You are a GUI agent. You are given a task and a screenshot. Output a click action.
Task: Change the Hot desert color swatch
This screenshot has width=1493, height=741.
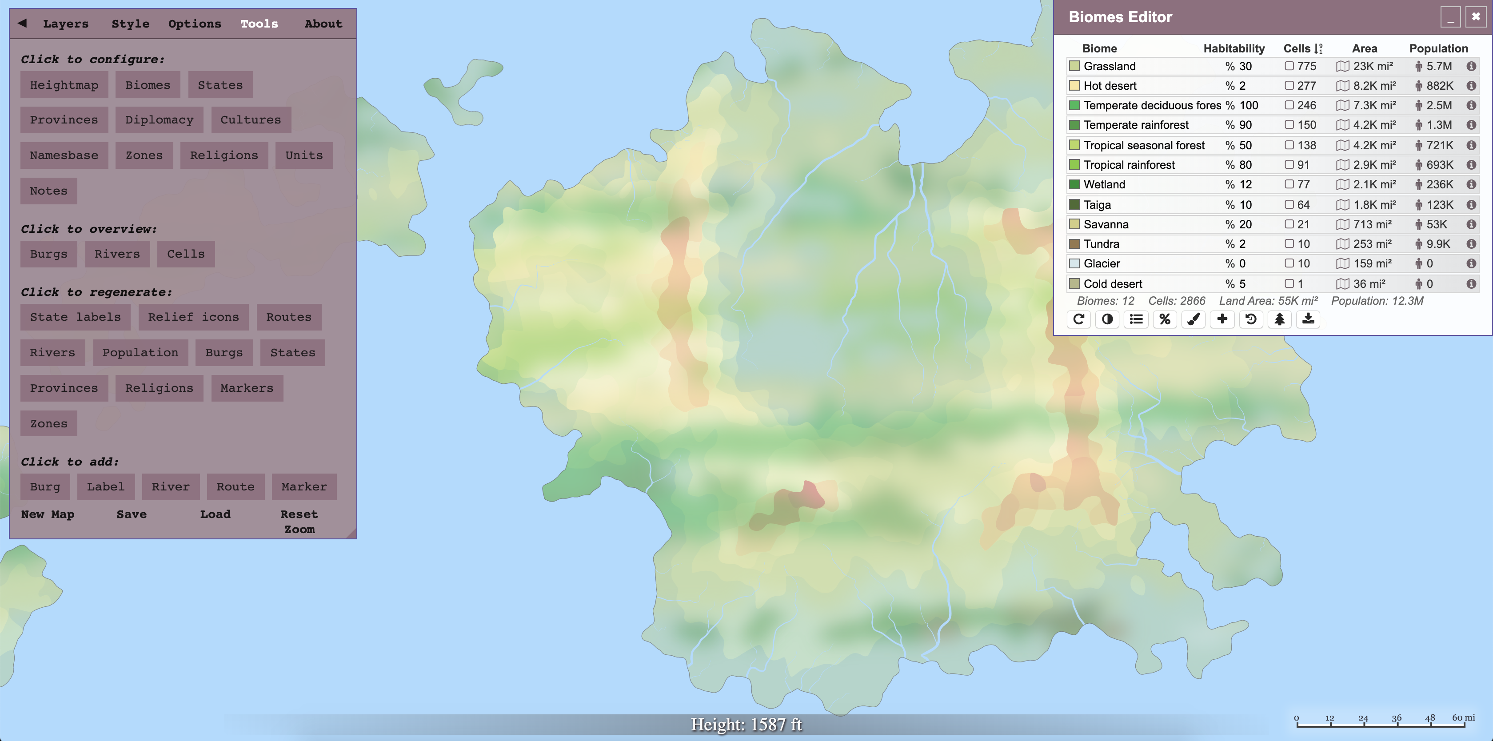point(1075,86)
